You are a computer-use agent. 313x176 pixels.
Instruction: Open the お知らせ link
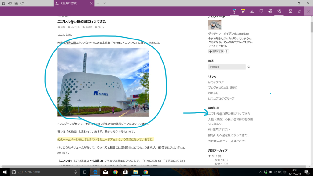[x=213, y=93]
